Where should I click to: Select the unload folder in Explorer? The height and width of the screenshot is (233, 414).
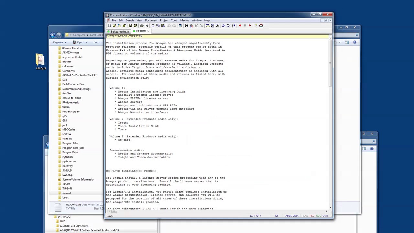pyautogui.click(x=66, y=193)
